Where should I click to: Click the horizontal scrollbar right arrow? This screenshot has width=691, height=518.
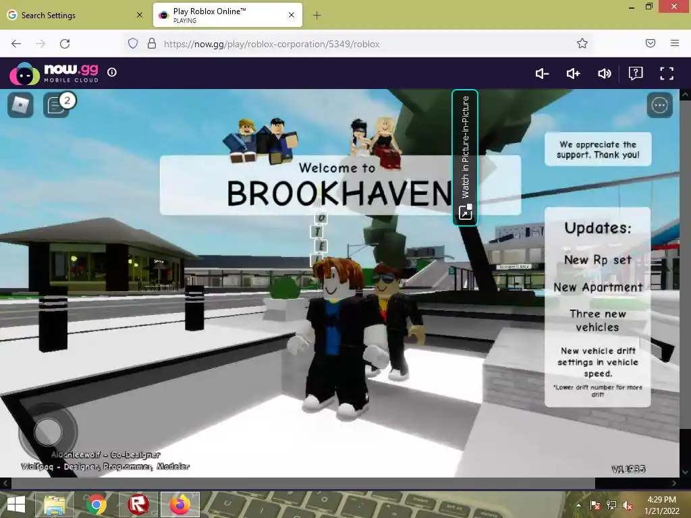pyautogui.click(x=674, y=483)
